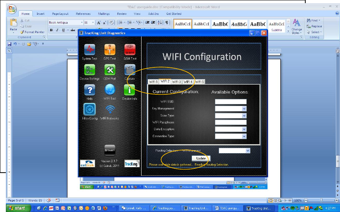Click the Undo icon in Quick Access Toolbar
The image size is (340, 212).
click(15, 44)
